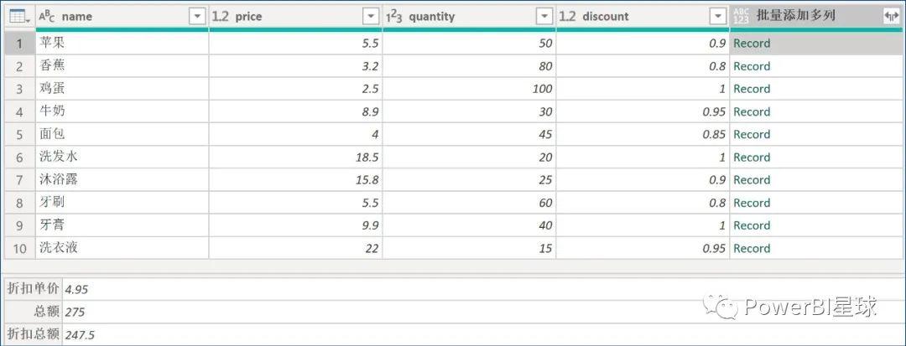
Task: Click the price cell 22
Action: click(295, 249)
